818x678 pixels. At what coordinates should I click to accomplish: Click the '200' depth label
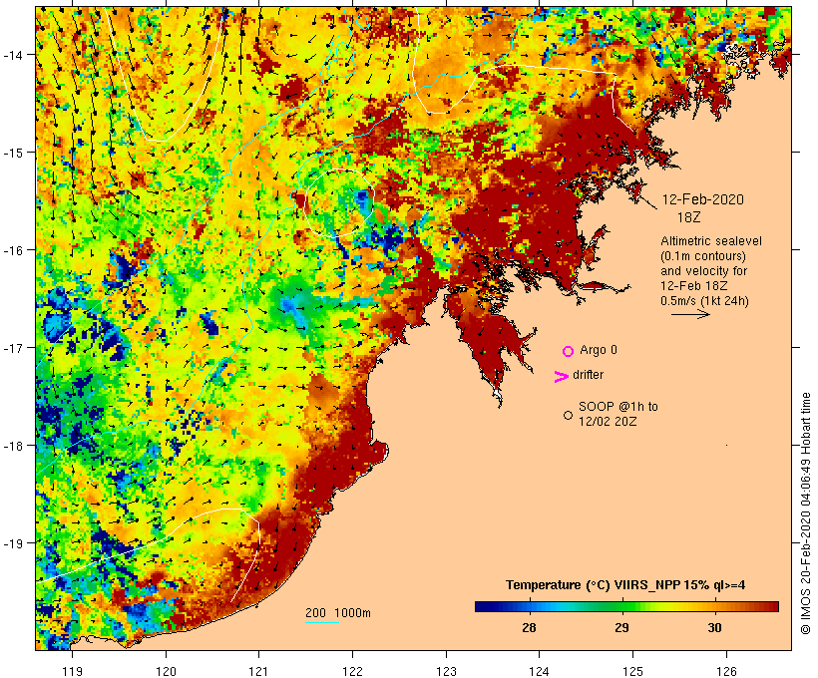[315, 613]
